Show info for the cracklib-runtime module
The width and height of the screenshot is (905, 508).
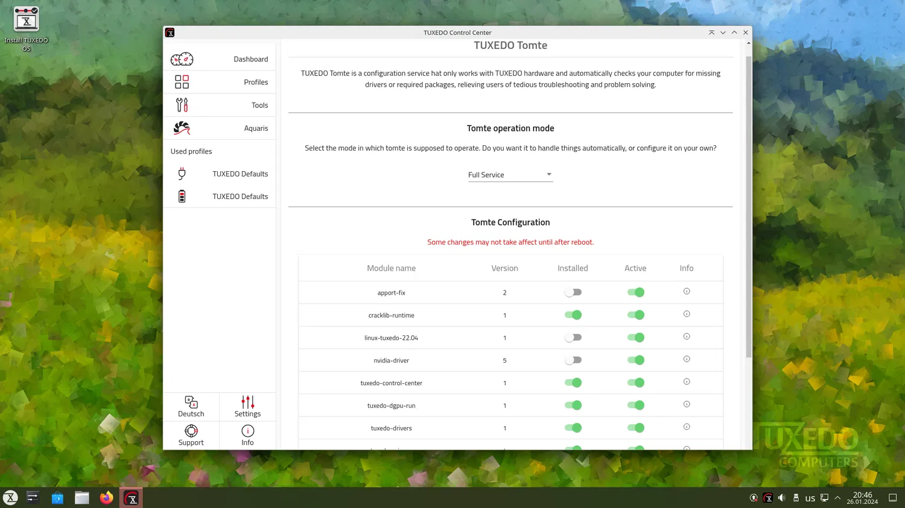coord(687,314)
